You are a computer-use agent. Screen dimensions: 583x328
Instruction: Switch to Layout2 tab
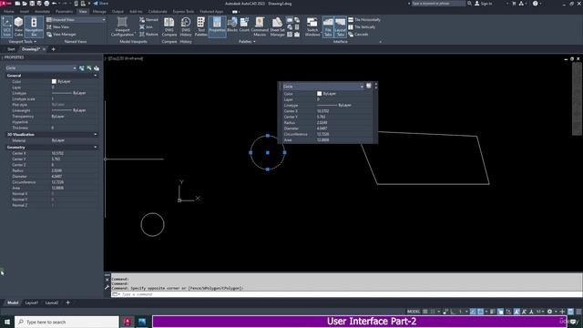click(x=52, y=302)
